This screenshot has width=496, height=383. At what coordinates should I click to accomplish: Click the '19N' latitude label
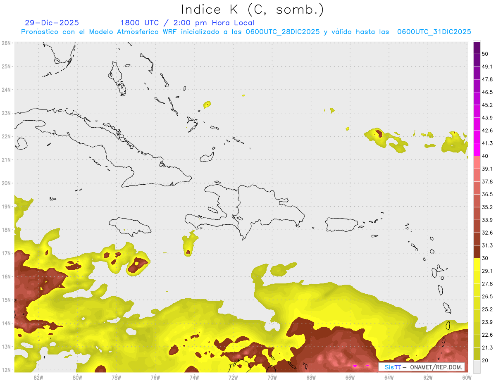click(x=6, y=206)
